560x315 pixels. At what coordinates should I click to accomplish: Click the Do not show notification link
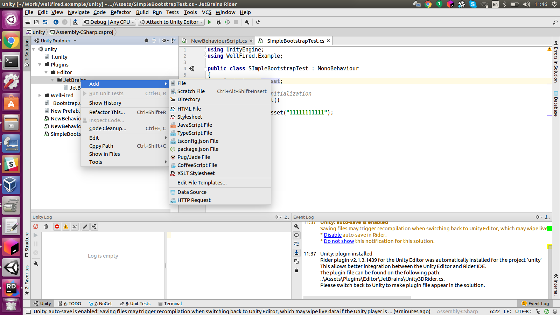(339, 241)
